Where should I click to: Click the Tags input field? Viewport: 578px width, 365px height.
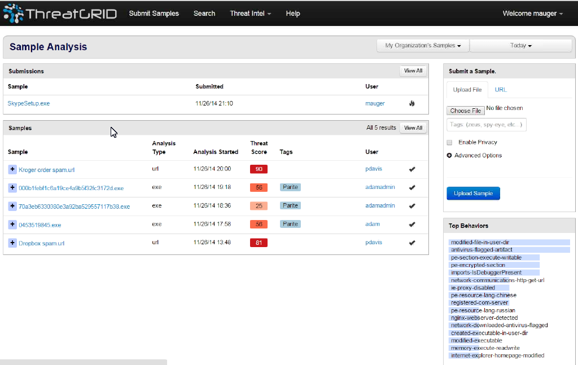[x=486, y=125]
